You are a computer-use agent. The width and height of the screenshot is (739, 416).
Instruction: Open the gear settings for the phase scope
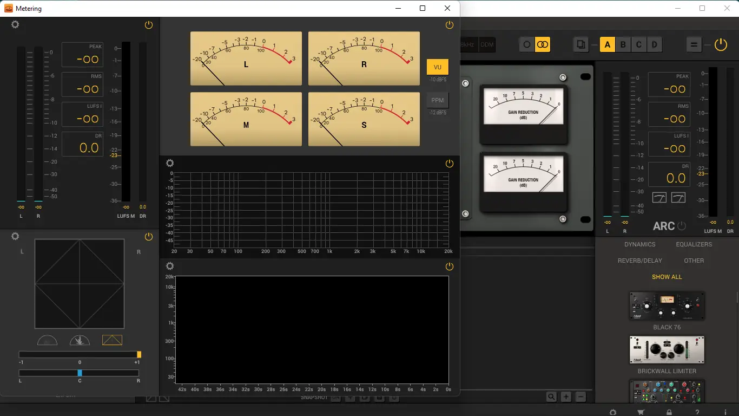(15, 236)
